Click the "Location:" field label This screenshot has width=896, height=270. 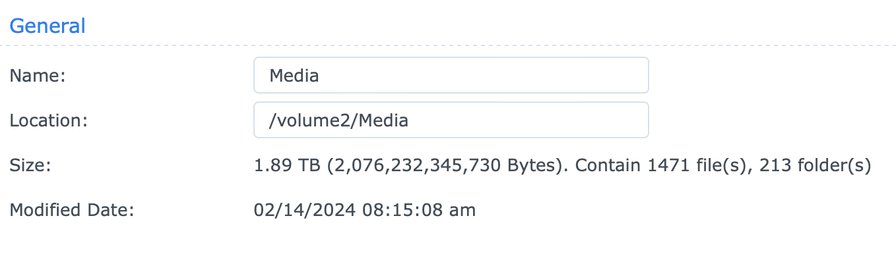tap(48, 121)
